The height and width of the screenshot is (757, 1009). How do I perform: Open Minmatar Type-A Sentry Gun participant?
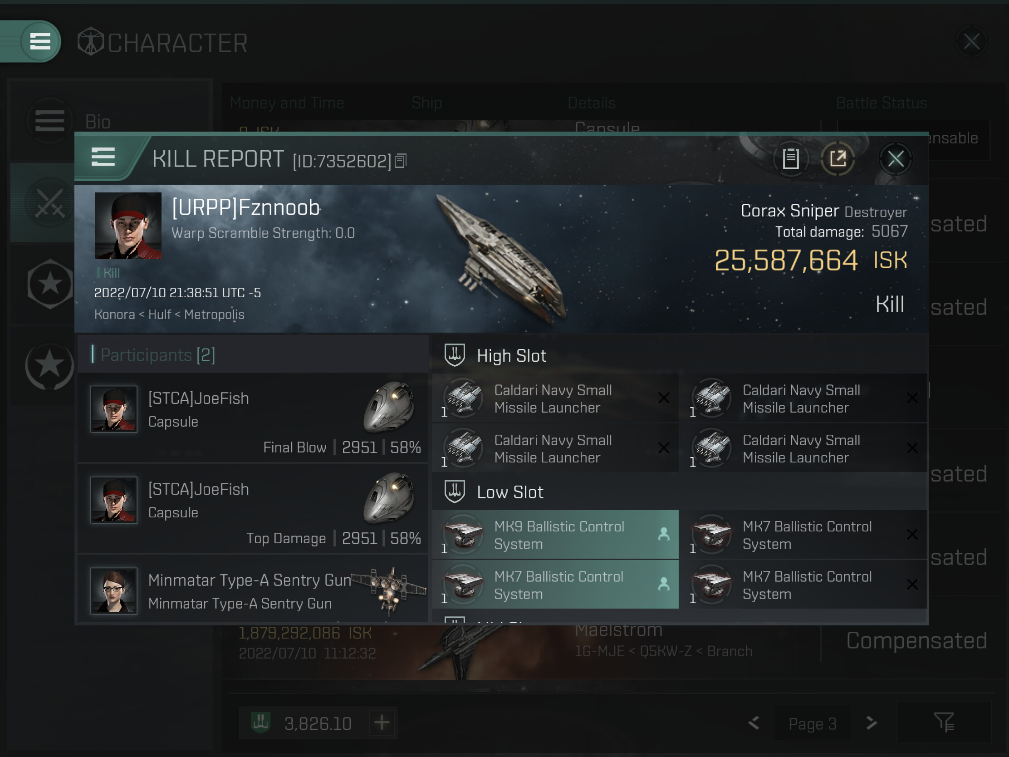tap(253, 590)
